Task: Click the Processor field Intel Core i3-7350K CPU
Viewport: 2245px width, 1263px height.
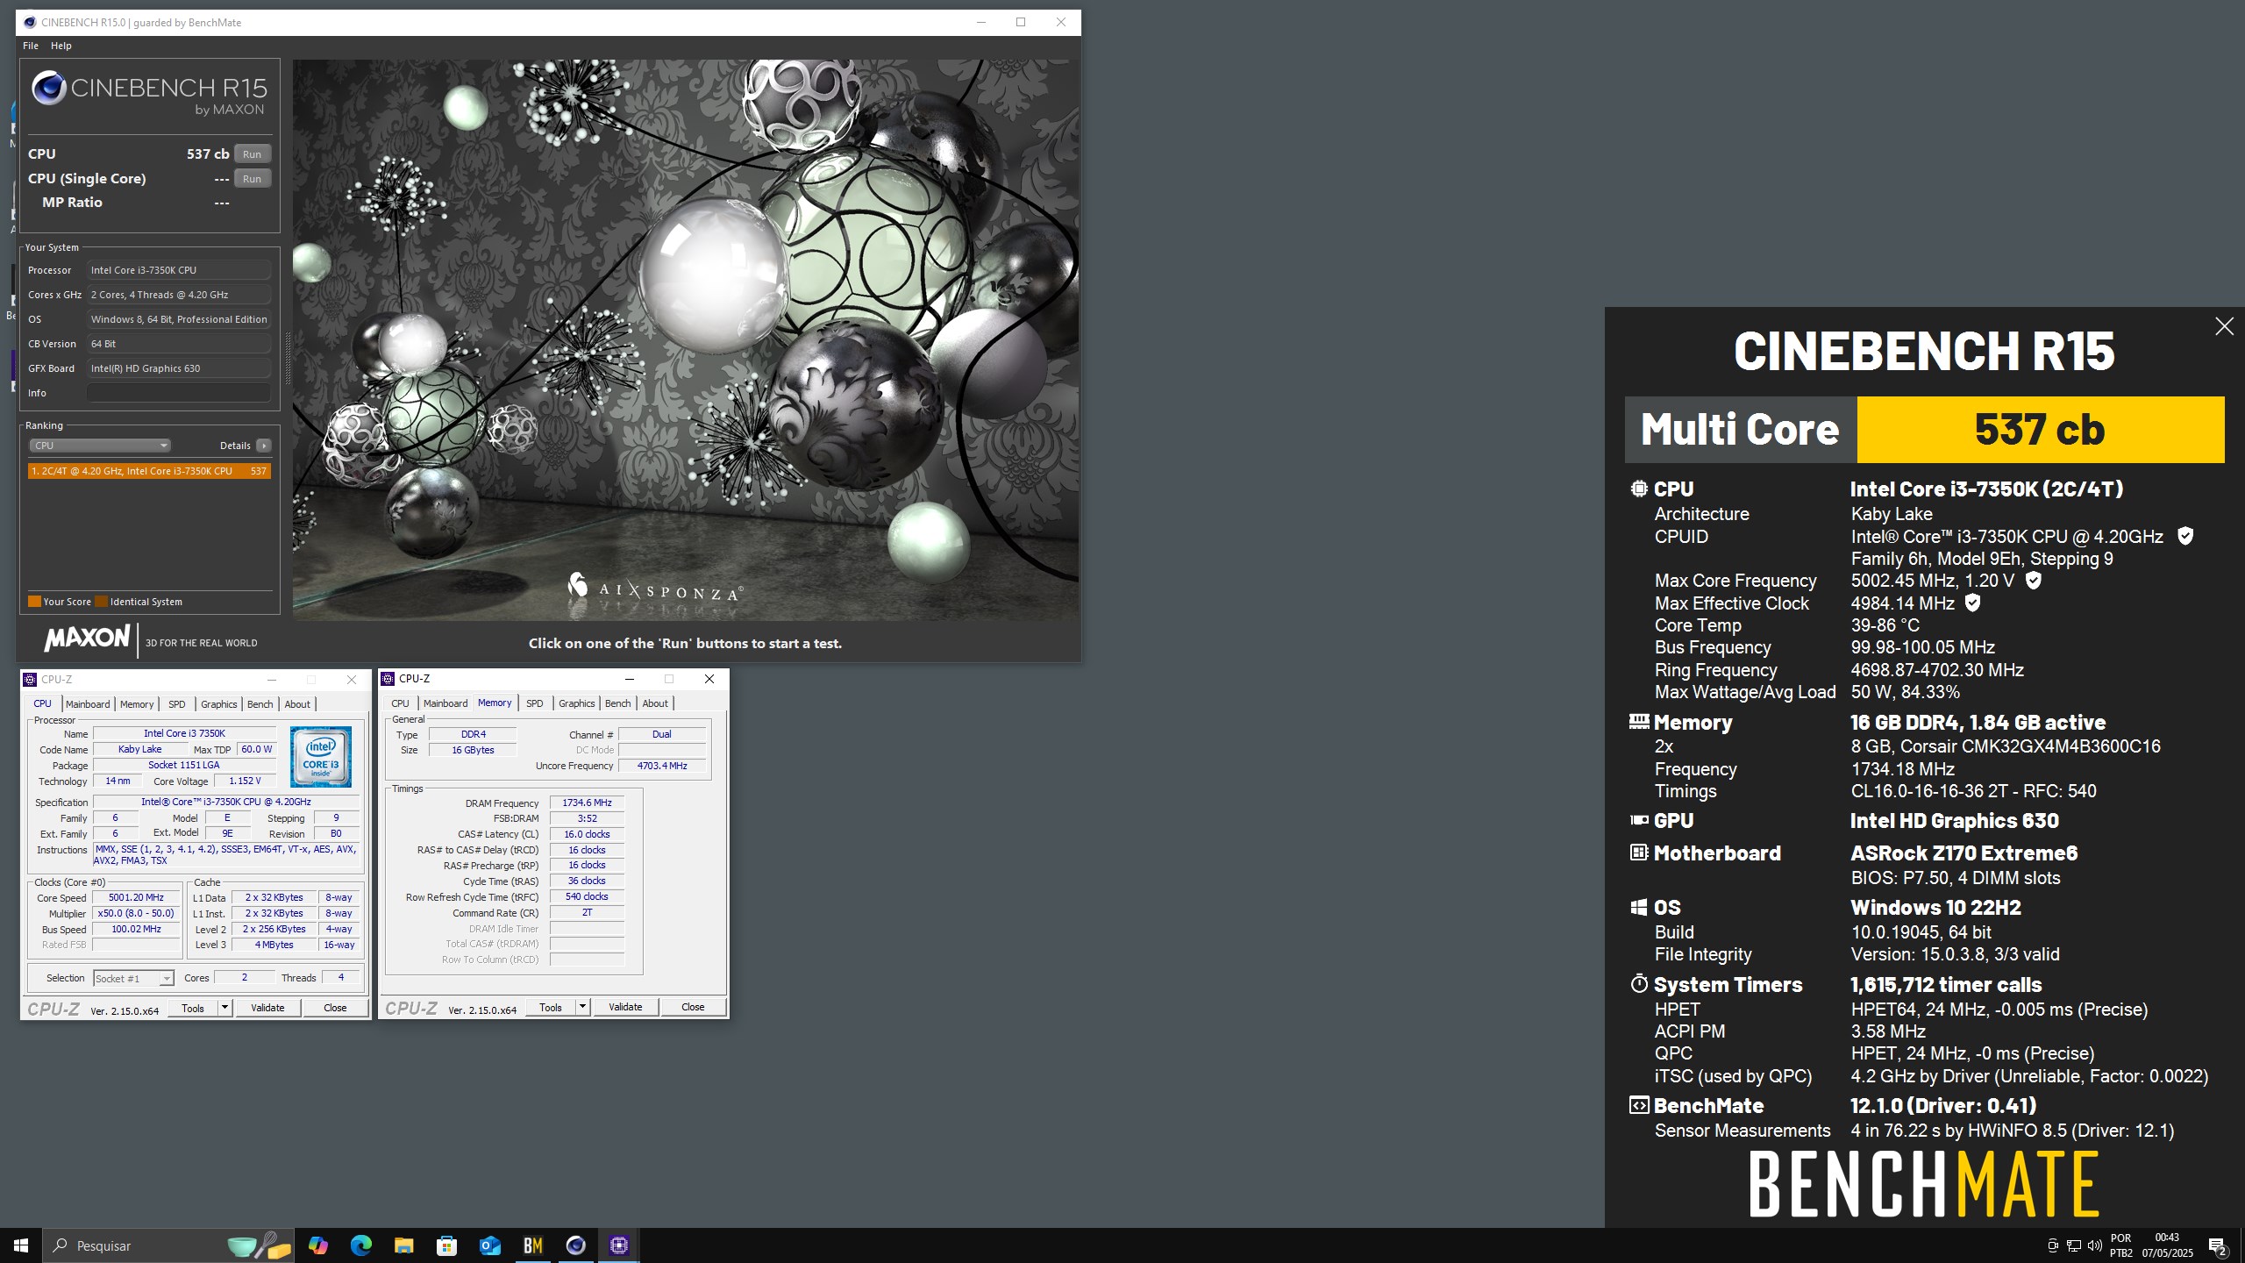Action: 179,270
